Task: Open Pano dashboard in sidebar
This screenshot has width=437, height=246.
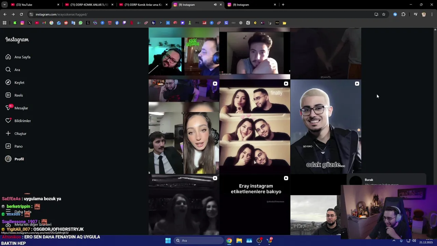Action: tap(14, 146)
